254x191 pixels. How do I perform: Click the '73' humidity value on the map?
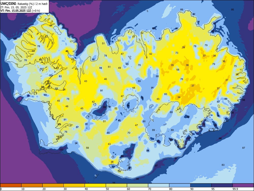[177, 53]
